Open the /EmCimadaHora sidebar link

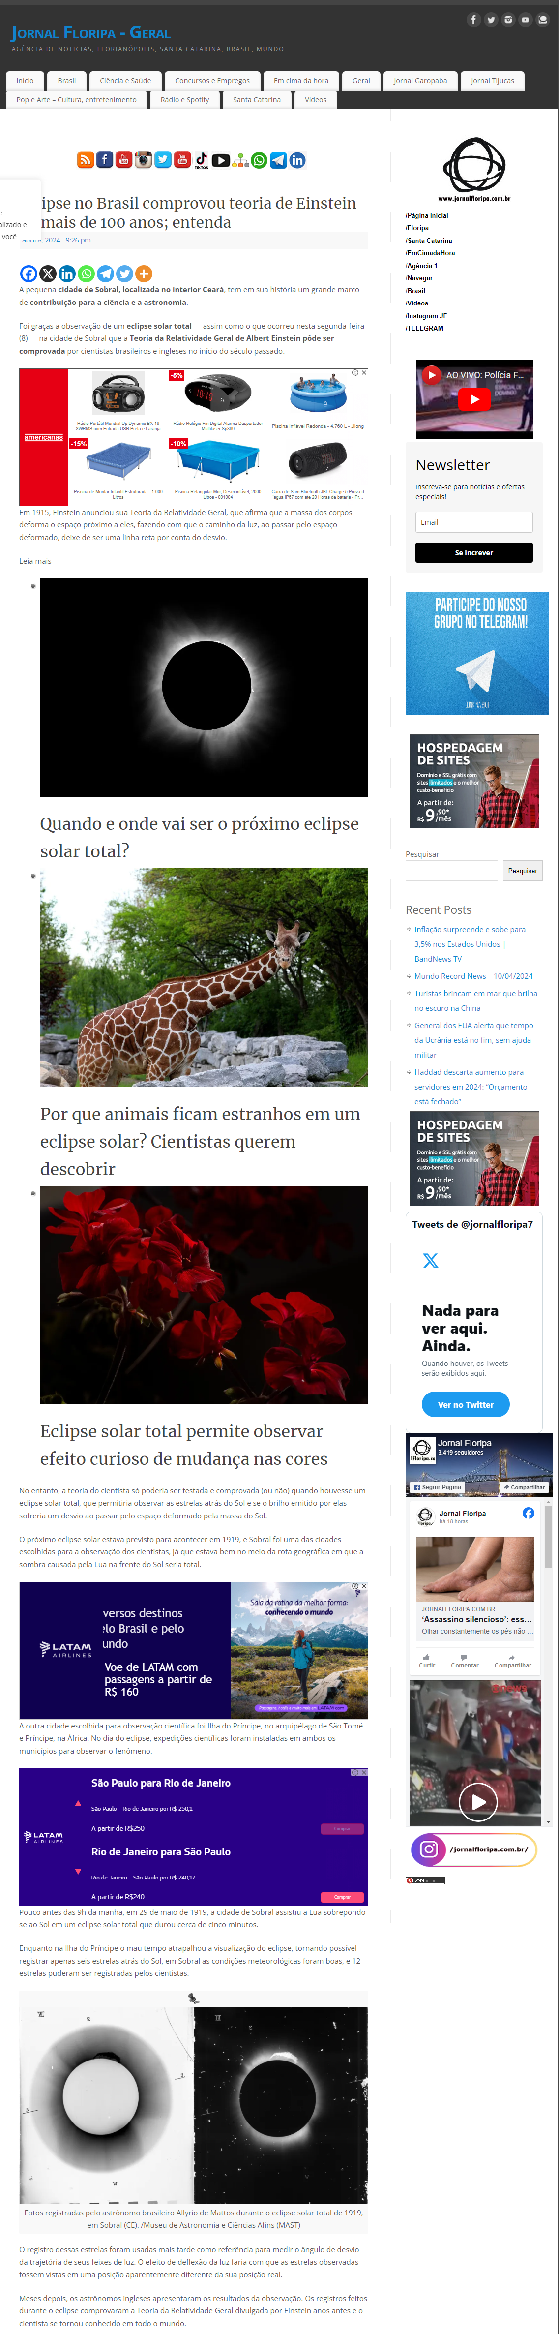click(430, 253)
